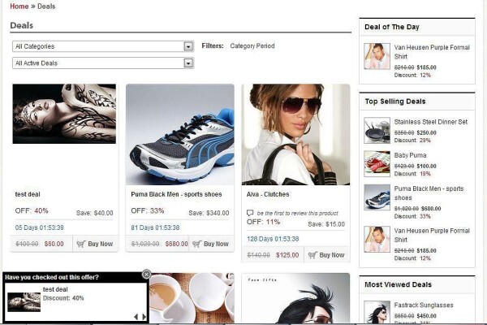Click the tattooed woman test deal image
The image size is (487, 325).
pos(64,114)
